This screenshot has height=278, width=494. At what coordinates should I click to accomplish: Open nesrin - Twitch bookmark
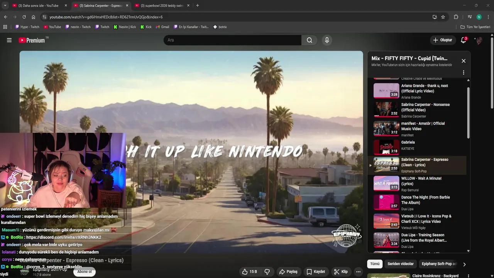[78, 27]
